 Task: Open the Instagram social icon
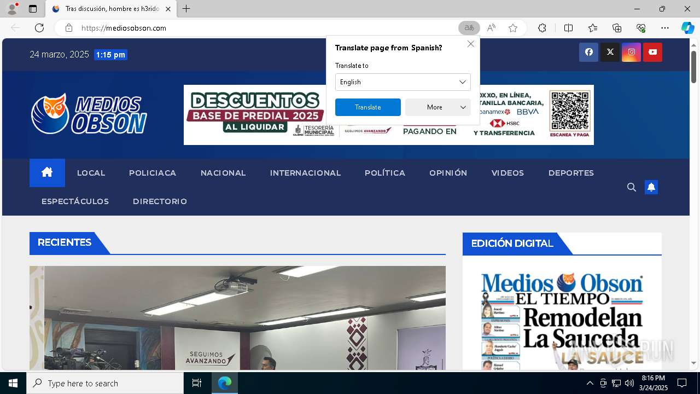(631, 52)
